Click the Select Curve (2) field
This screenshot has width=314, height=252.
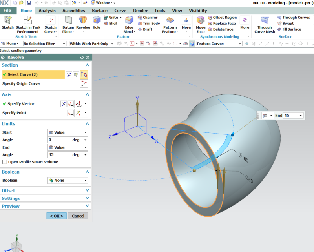(33, 74)
